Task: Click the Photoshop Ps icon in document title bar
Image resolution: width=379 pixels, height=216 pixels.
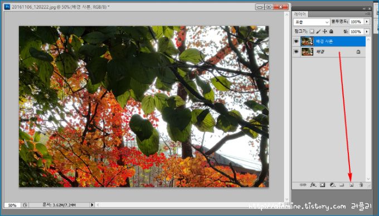Action: point(7,7)
